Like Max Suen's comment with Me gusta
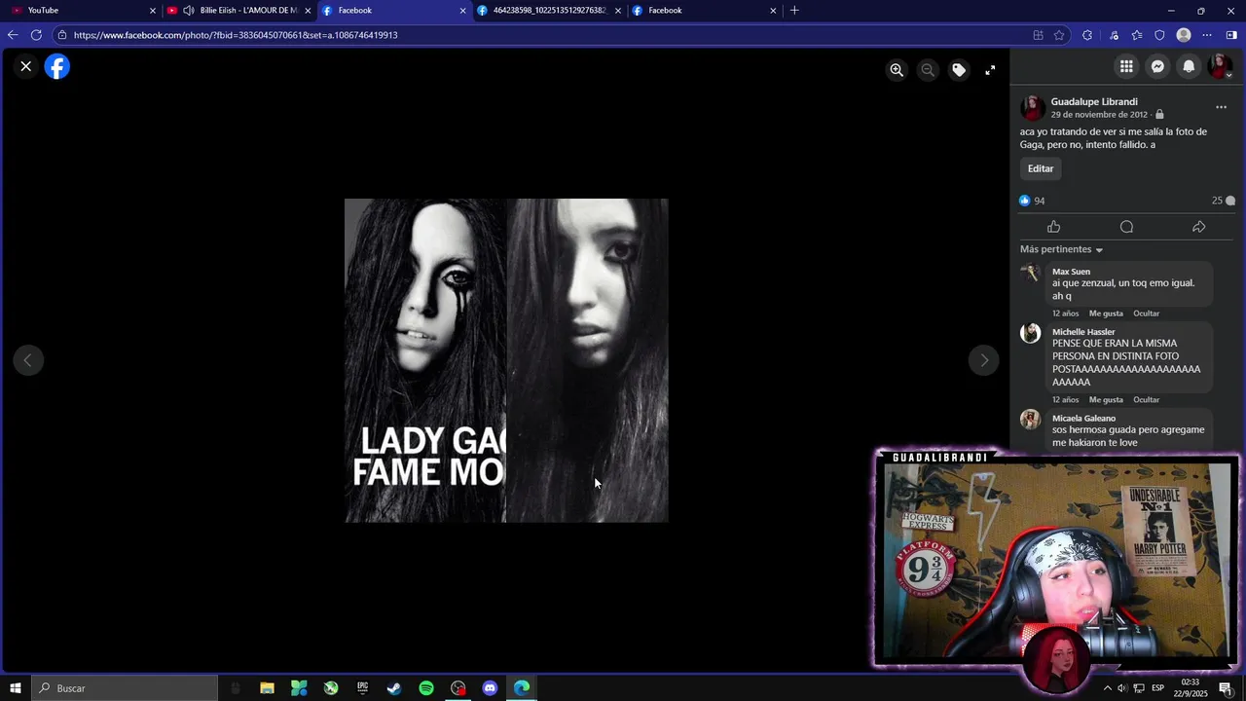The height and width of the screenshot is (701, 1246). pos(1106,314)
